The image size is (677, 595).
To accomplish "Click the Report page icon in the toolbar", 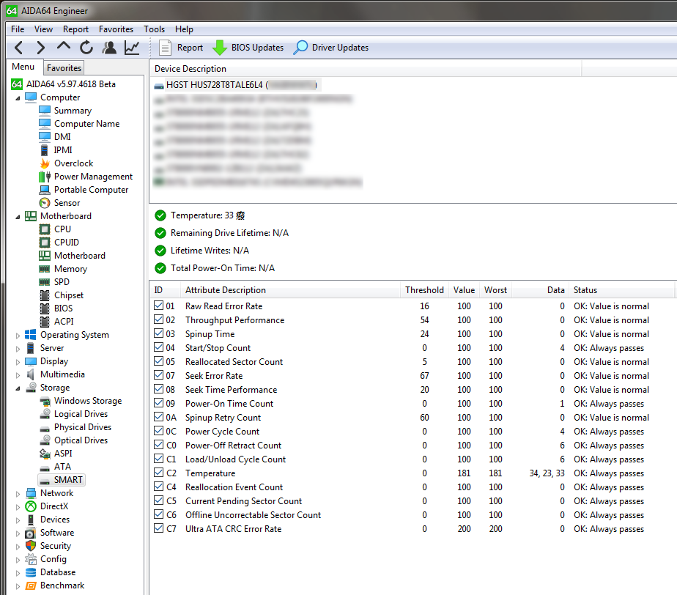I will coord(165,48).
